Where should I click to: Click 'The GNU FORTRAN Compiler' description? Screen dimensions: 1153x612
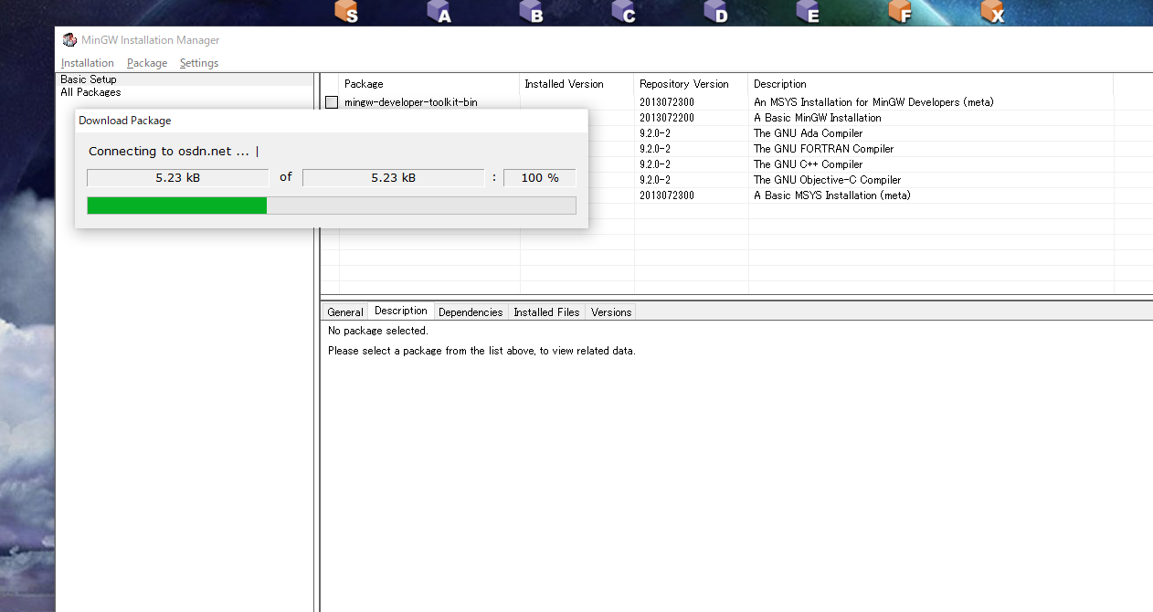824,149
